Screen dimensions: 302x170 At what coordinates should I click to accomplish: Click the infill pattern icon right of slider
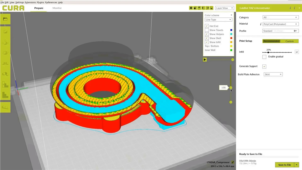pos(297,52)
